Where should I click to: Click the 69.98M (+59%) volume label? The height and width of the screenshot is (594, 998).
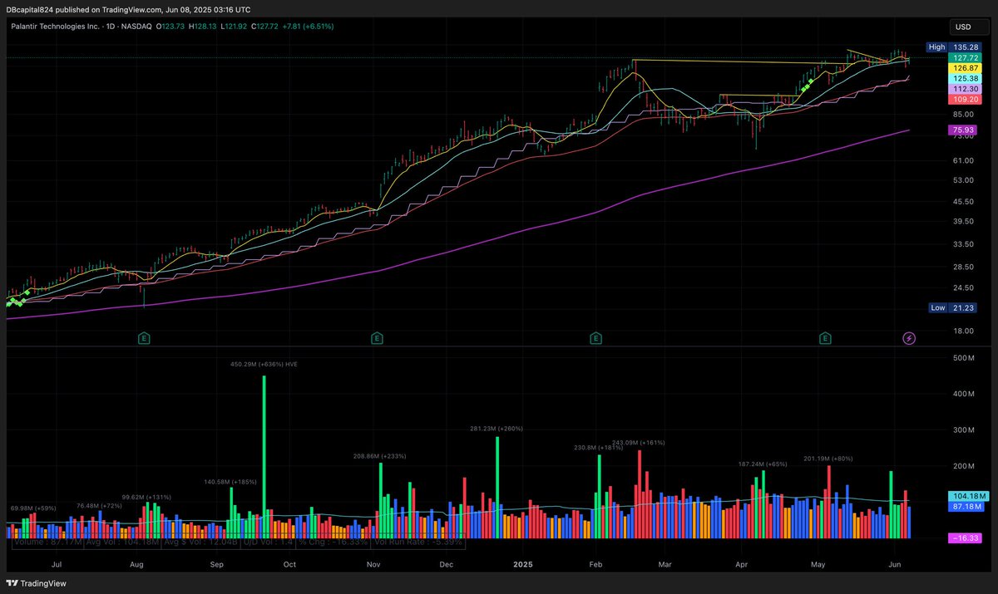33,507
